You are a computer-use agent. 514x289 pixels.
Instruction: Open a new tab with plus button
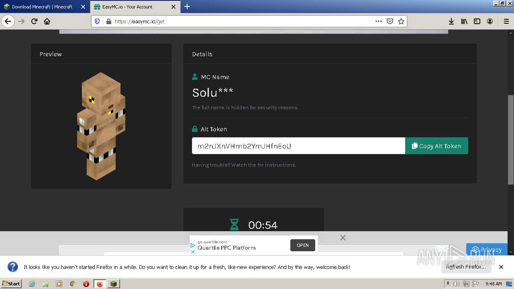(x=187, y=6)
